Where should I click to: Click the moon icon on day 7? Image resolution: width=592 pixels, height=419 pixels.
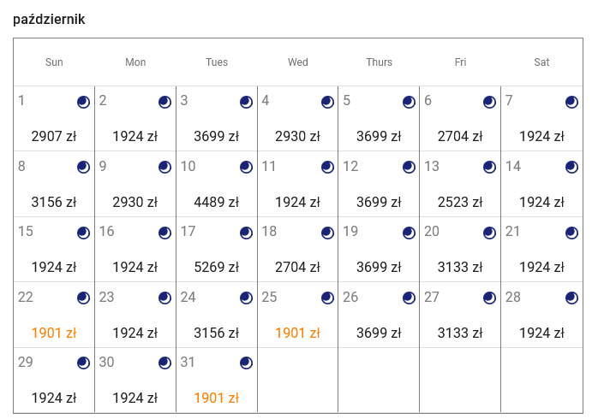[x=571, y=102]
